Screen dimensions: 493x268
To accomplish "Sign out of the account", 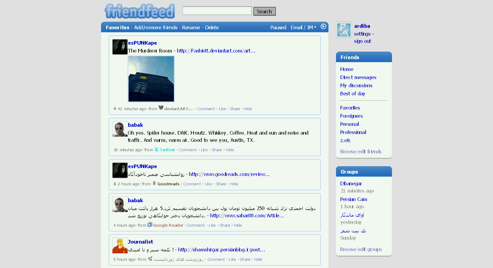I will coord(362,41).
